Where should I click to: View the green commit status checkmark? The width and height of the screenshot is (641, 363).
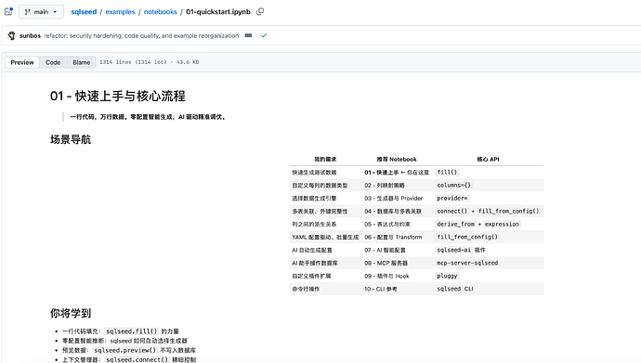264,35
